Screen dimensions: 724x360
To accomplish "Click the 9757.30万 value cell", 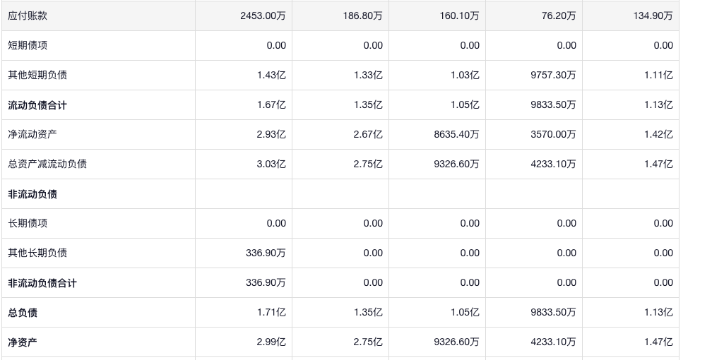I will [x=553, y=75].
